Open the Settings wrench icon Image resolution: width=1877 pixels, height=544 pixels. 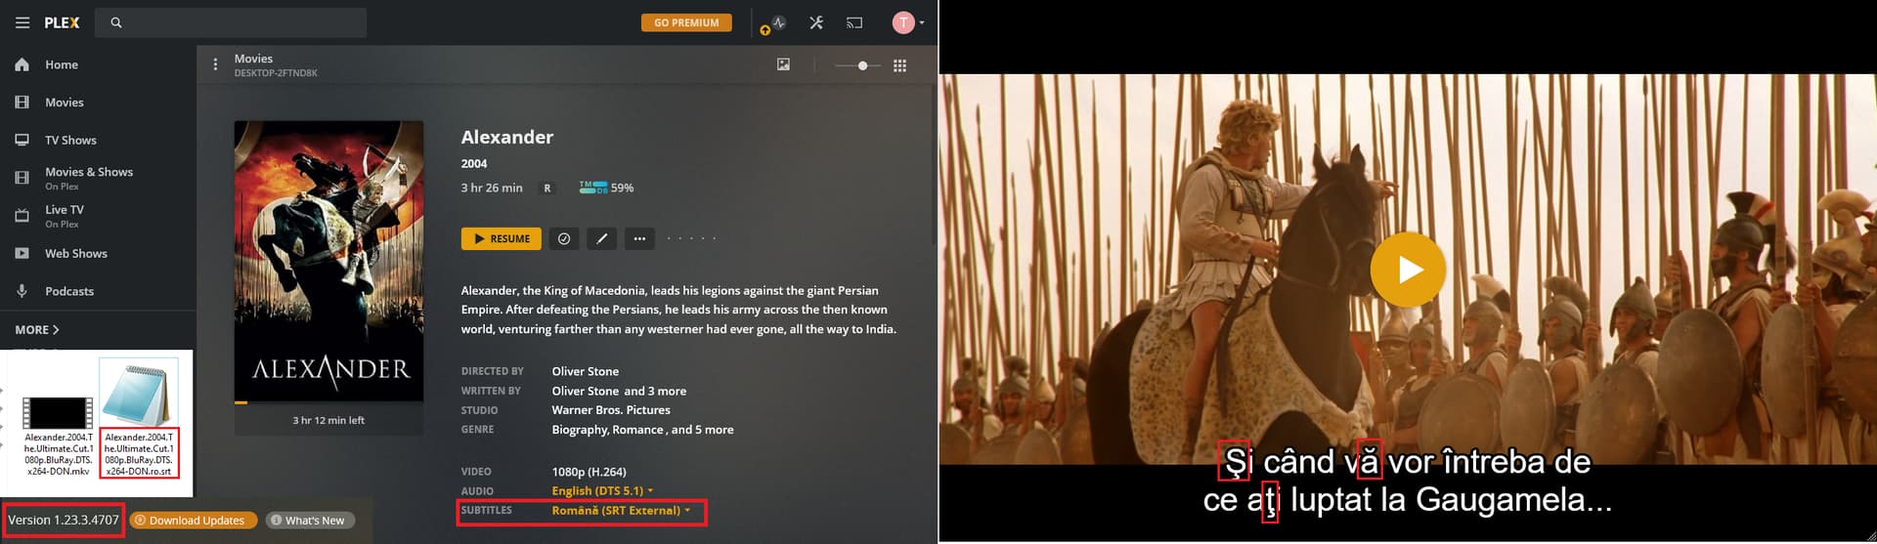pyautogui.click(x=816, y=22)
